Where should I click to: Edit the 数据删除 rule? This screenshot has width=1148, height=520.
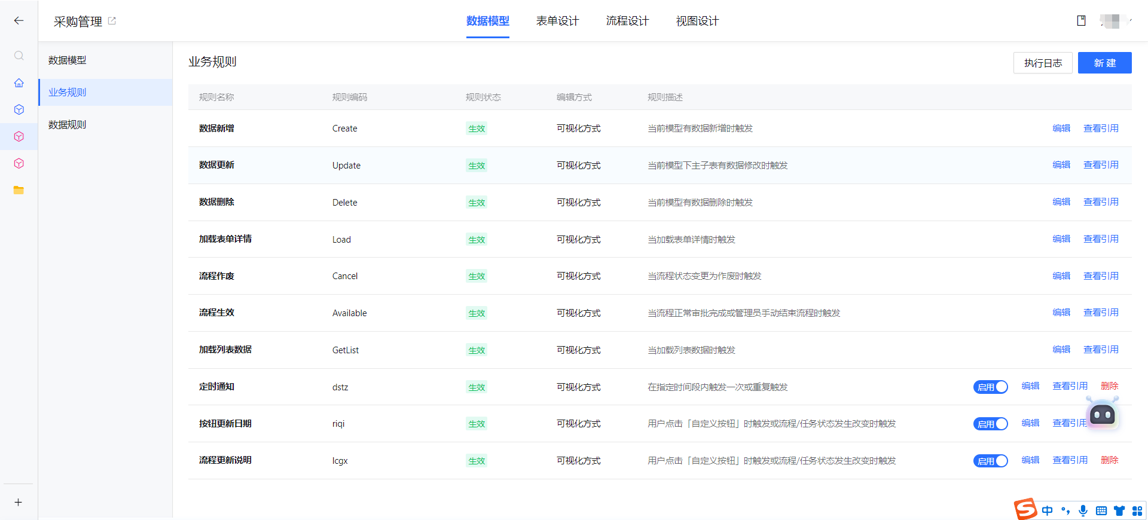coord(1061,201)
